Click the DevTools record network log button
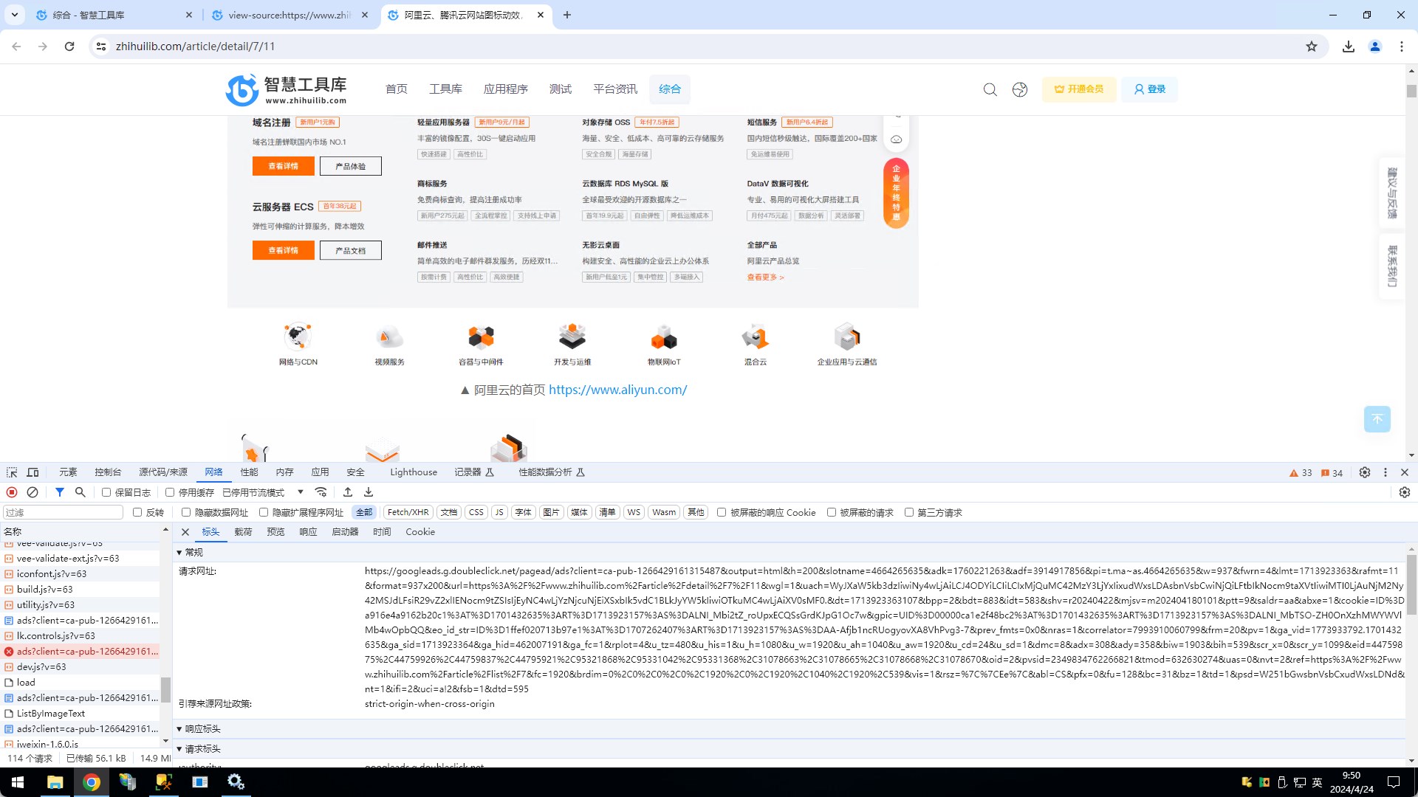Screen dimensions: 1418x797 12,492
